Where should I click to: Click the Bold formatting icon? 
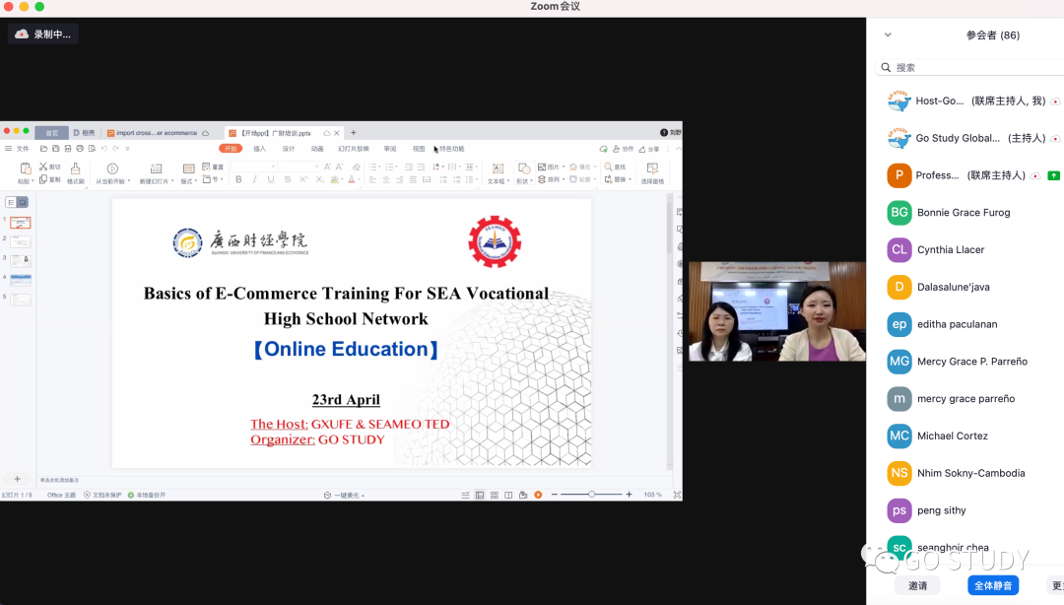point(238,180)
